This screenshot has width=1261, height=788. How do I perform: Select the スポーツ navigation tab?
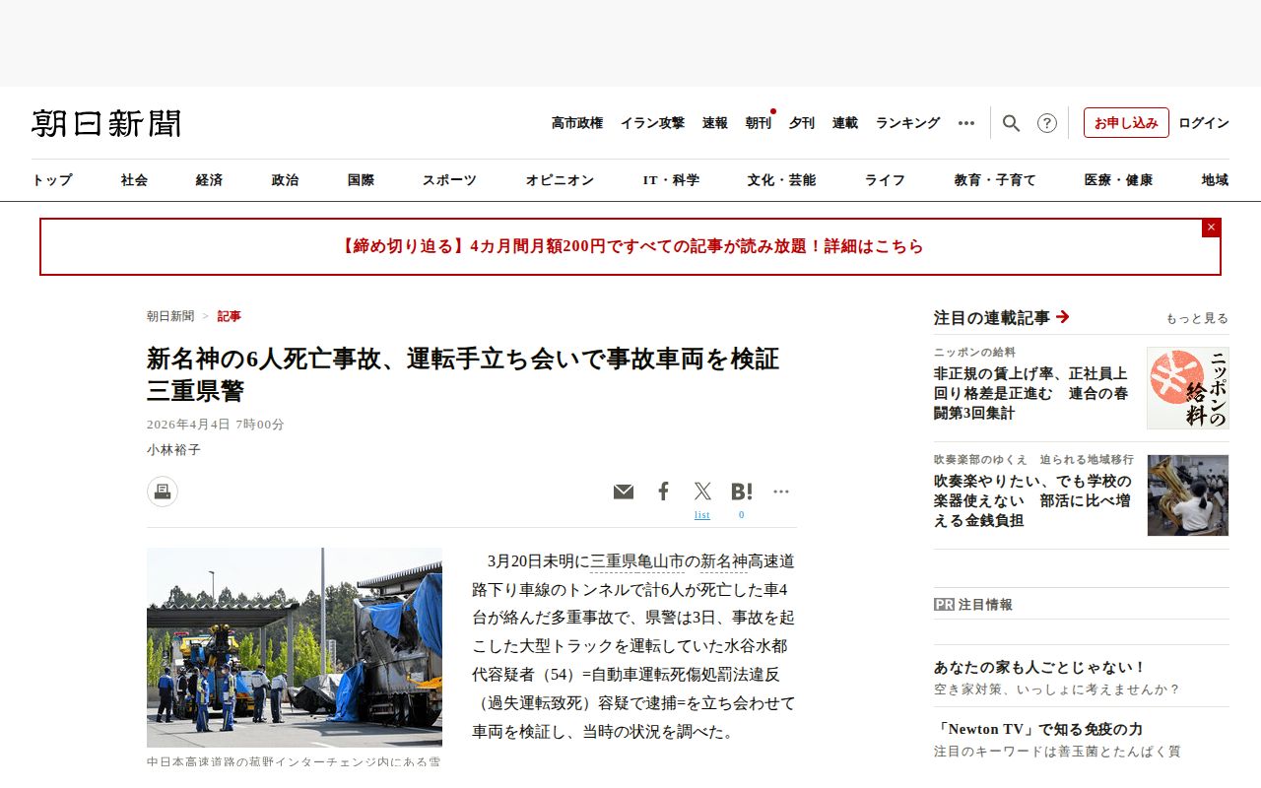(450, 180)
